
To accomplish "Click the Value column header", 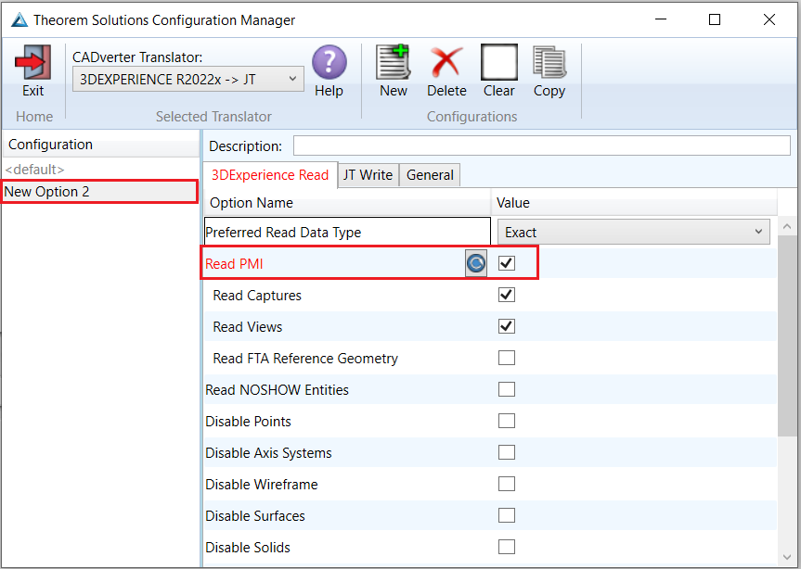I will tap(634, 203).
